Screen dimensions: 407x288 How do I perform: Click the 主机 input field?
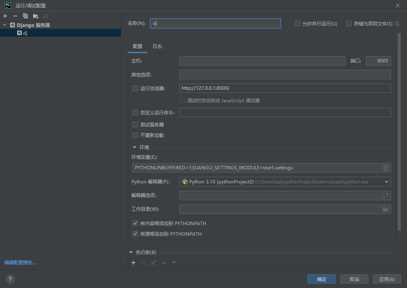(262, 61)
